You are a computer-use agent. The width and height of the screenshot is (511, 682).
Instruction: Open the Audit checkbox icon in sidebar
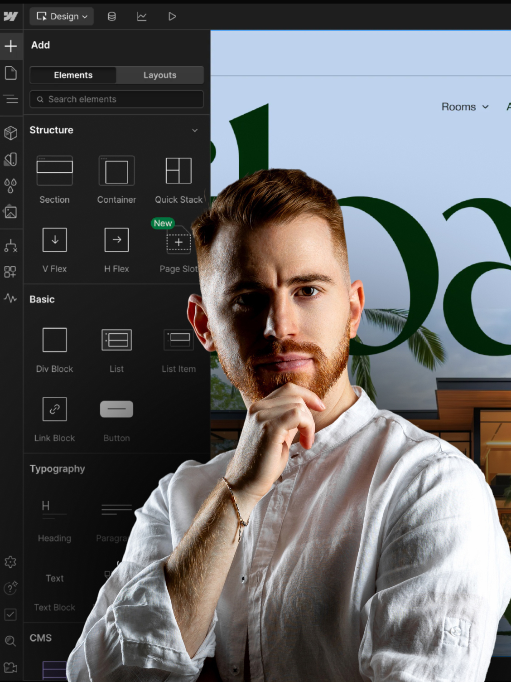[10, 614]
